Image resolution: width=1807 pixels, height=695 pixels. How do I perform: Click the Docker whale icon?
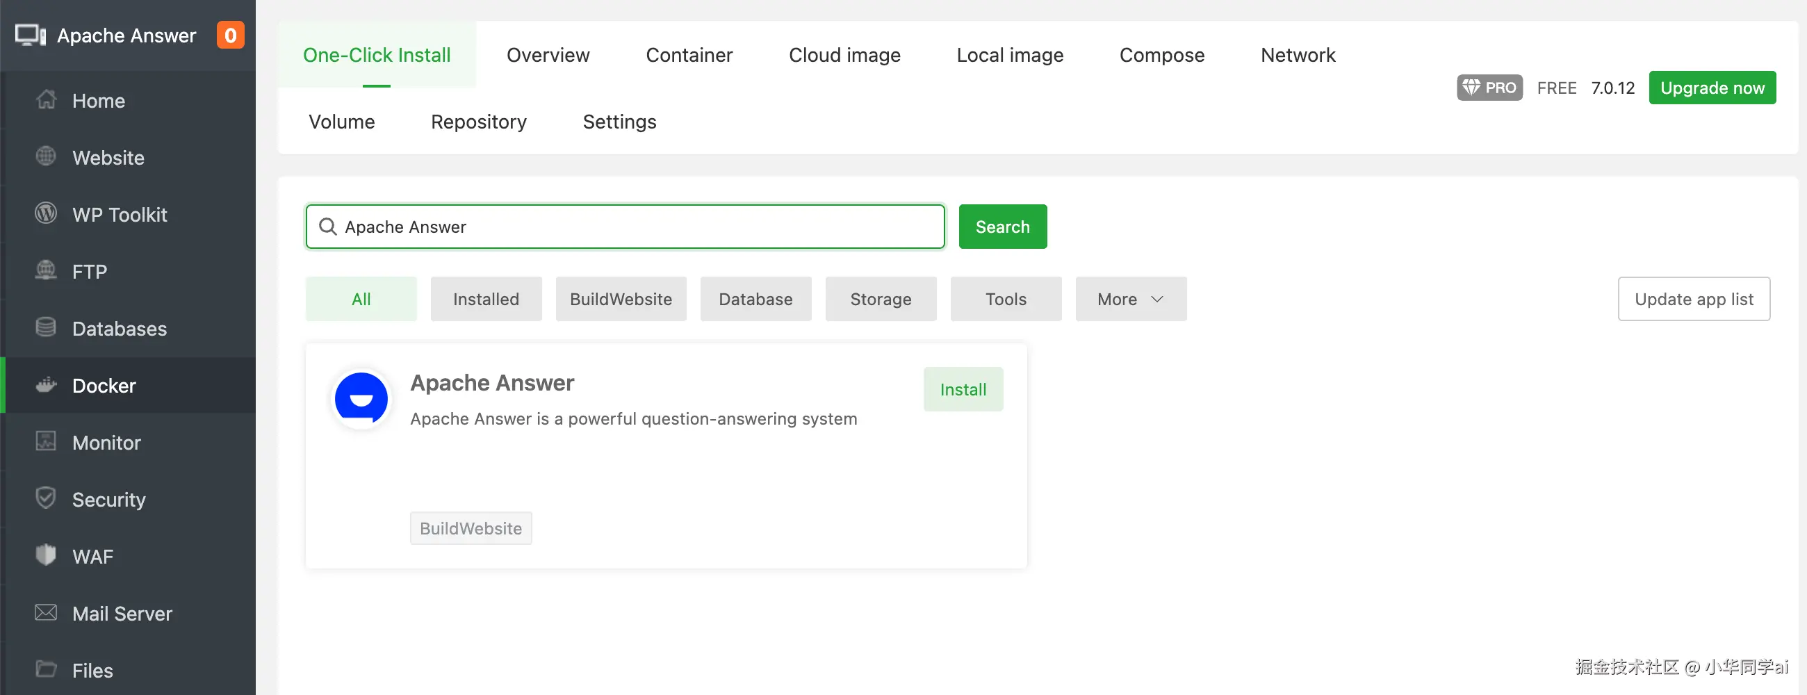coord(47,385)
